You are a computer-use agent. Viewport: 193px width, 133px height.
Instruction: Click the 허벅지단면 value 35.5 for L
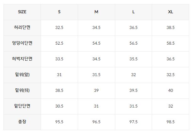click(133, 59)
